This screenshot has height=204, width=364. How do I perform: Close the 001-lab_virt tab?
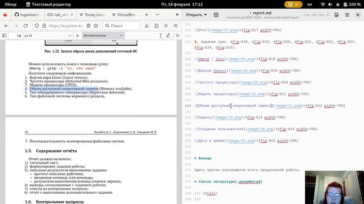click(x=72, y=15)
